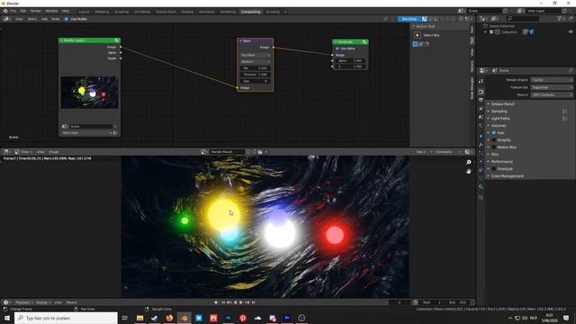
Task: Open the Windows Start menu
Action: 7,318
